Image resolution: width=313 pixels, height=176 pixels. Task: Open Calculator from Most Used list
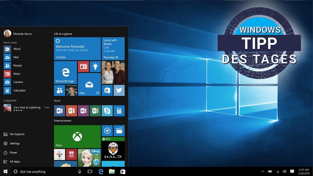click(15, 90)
